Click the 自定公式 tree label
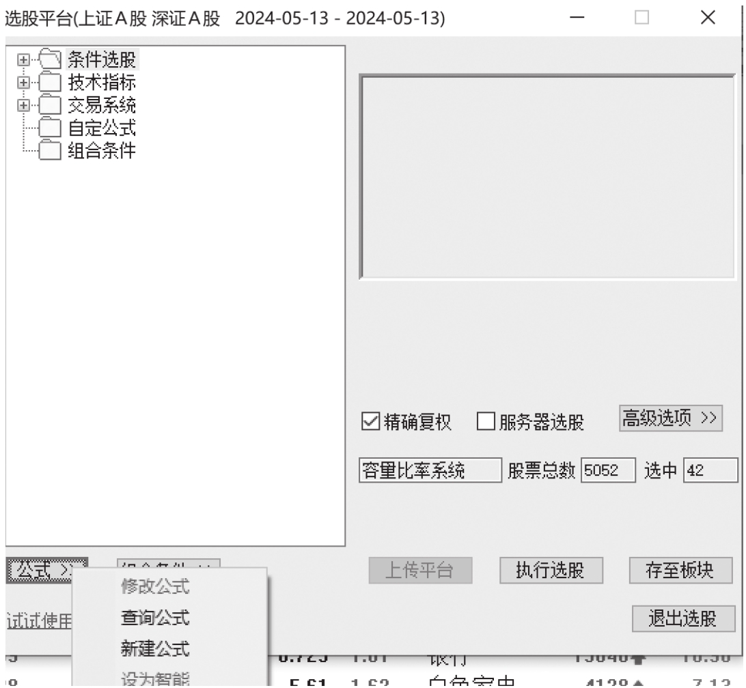746x688 pixels. pos(102,128)
